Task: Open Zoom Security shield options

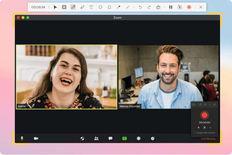Action: [82, 138]
